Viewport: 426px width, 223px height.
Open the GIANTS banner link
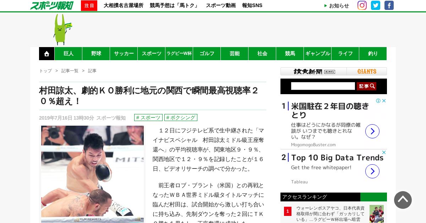click(367, 72)
